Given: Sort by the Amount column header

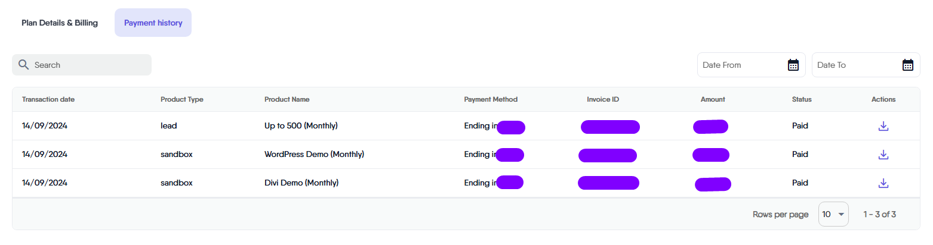Looking at the screenshot, I should coord(713,99).
